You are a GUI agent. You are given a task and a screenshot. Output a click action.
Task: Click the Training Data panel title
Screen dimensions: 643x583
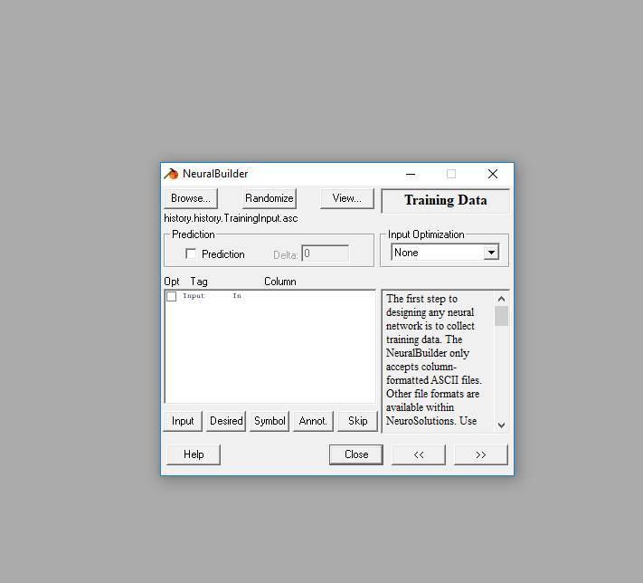(x=445, y=200)
